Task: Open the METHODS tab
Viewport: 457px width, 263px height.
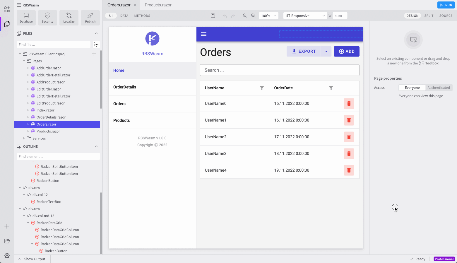Action: [142, 16]
